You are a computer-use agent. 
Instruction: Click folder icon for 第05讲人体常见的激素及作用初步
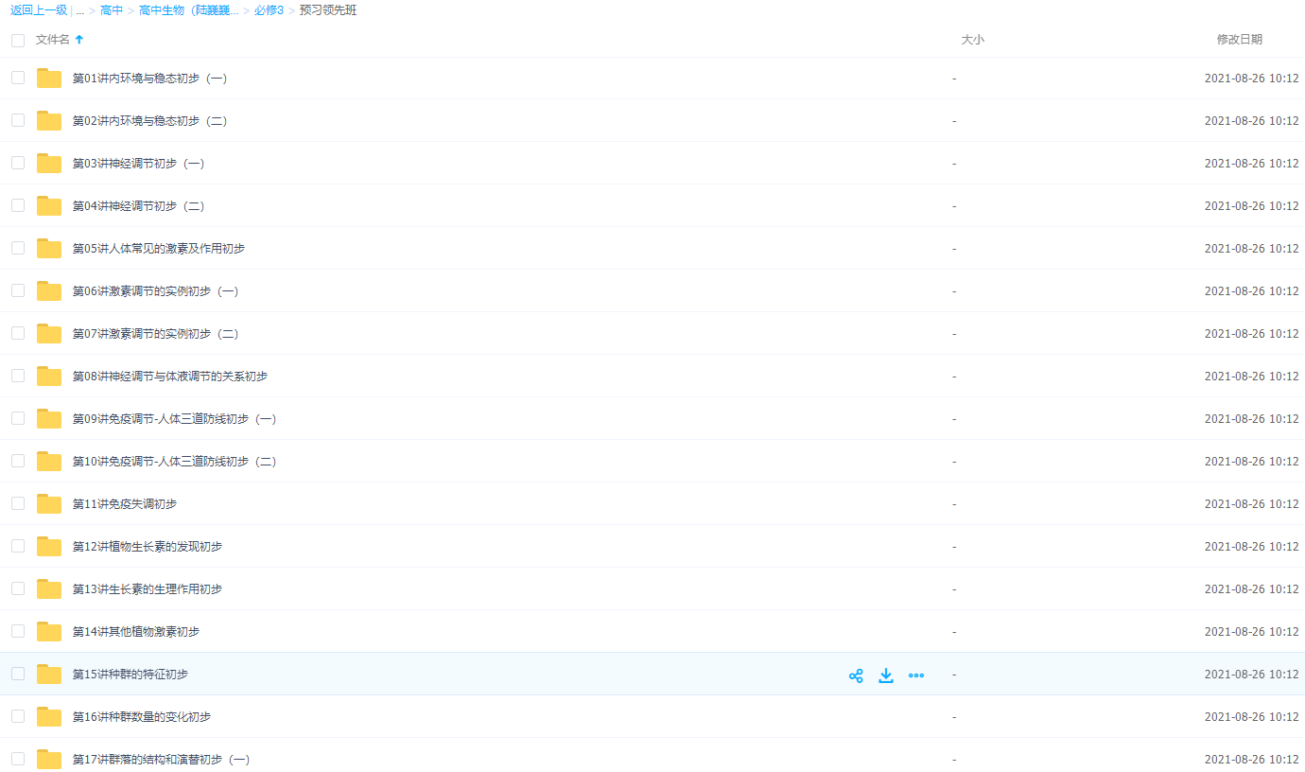pyautogui.click(x=49, y=249)
